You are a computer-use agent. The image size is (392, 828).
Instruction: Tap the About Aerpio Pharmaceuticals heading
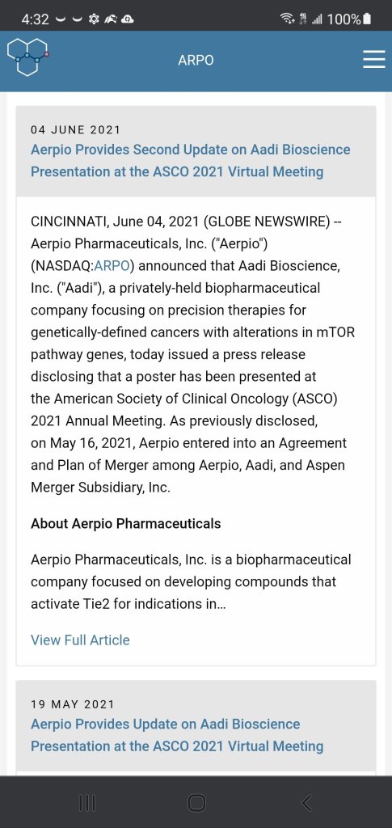(x=125, y=524)
